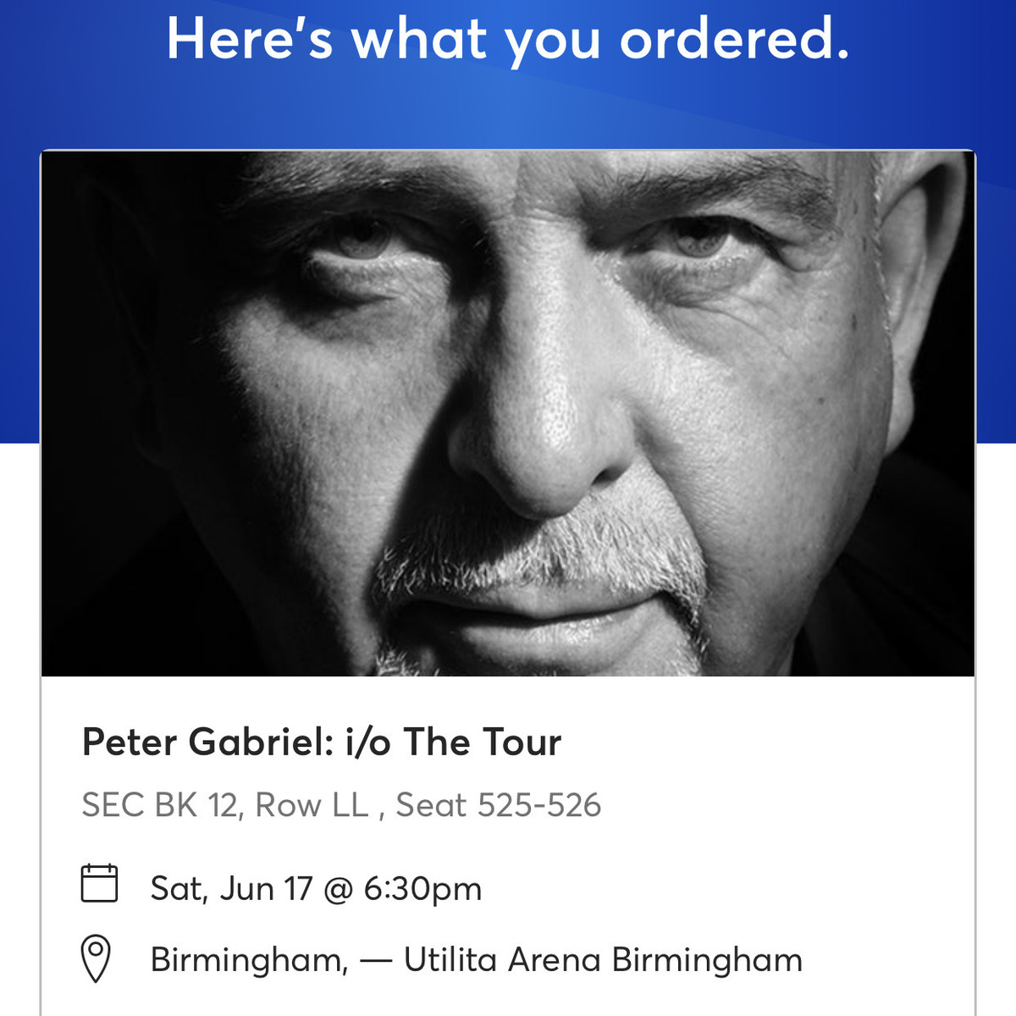
Task: Click the word 'Here's' in the banner
Action: click(250, 39)
